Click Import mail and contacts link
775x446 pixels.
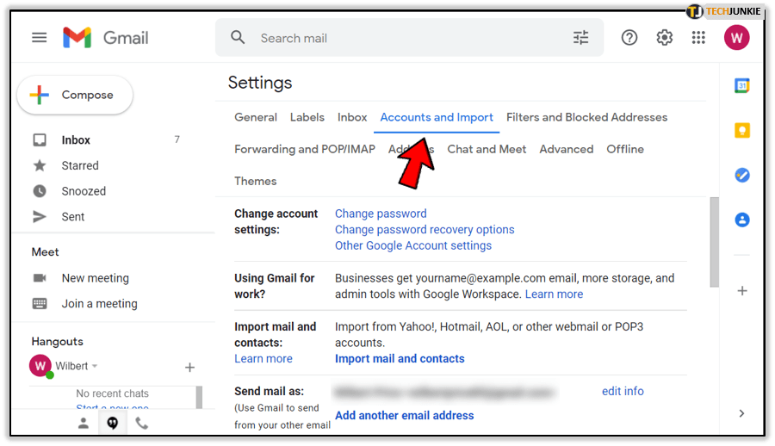400,358
